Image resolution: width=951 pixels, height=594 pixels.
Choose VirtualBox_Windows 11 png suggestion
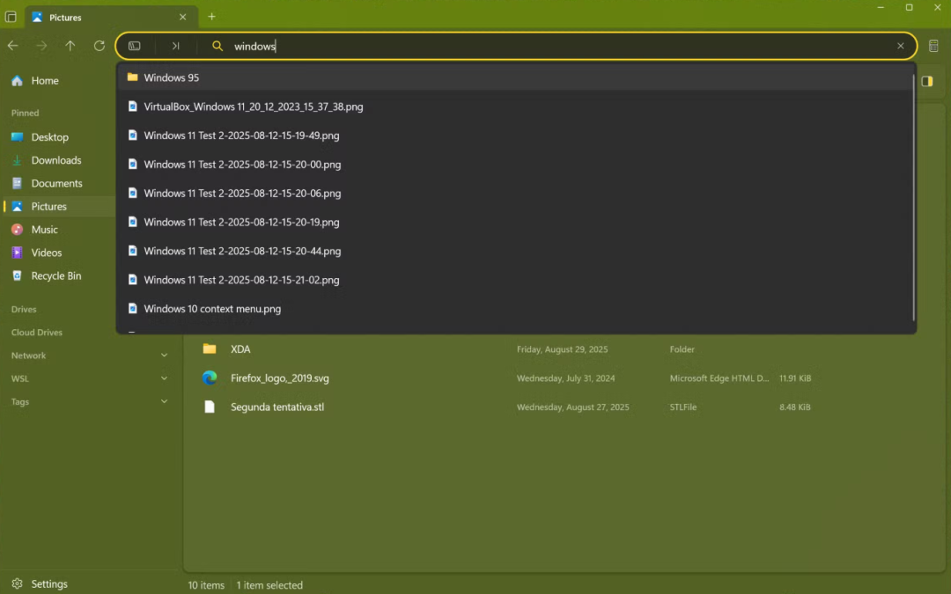[515, 106]
